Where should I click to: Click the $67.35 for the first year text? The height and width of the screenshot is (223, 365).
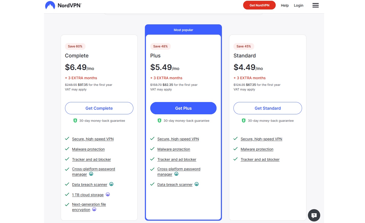[x=263, y=85]
